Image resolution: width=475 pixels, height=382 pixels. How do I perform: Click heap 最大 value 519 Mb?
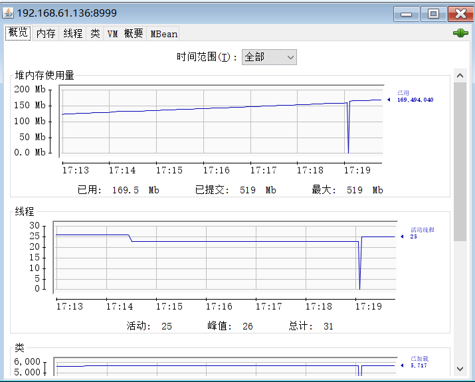tap(365, 190)
